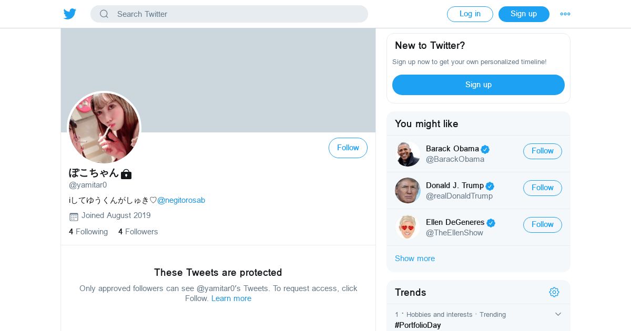Screen dimensions: 631x331
Task: Click the search magnifier icon
Action: tap(104, 14)
